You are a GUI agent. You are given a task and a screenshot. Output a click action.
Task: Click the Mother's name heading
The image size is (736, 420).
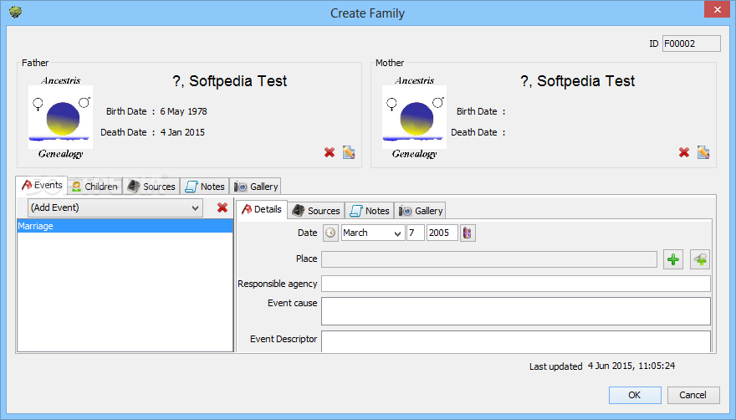(x=578, y=81)
